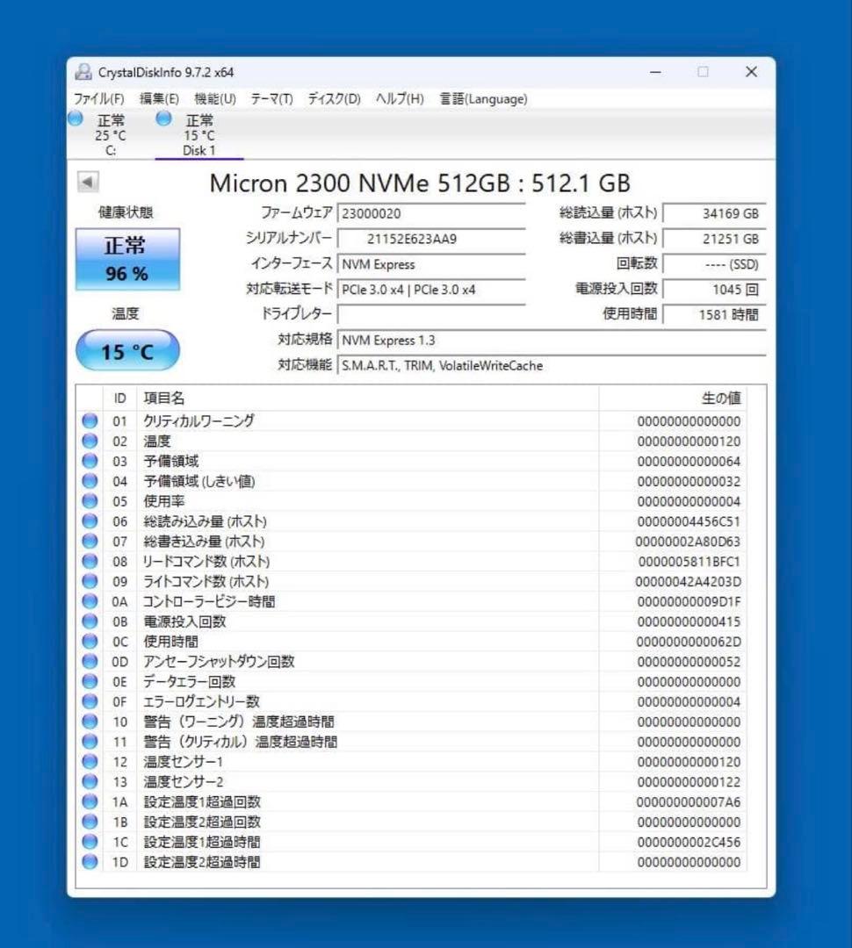Click status icon for 08 リードコマンド数
This screenshot has height=948, width=852.
pyautogui.click(x=90, y=561)
